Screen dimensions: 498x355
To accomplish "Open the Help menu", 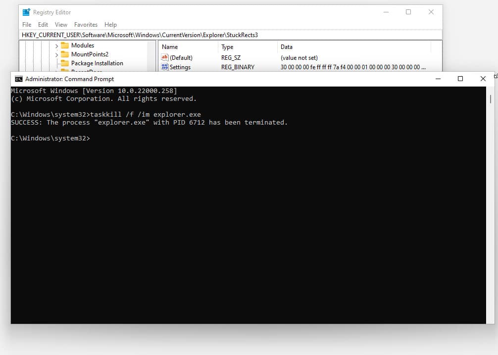I will [110, 24].
